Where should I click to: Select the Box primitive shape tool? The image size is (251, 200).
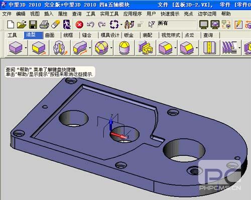click(16, 48)
